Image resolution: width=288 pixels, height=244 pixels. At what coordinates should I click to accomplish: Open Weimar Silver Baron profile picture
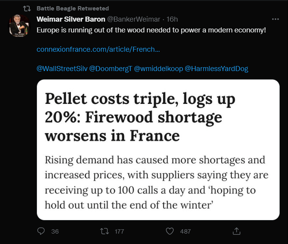[x=20, y=25]
